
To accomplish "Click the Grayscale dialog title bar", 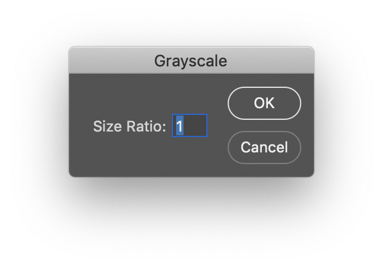I will [191, 61].
